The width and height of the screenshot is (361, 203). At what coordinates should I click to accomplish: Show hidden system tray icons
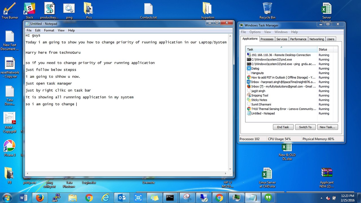(322, 198)
